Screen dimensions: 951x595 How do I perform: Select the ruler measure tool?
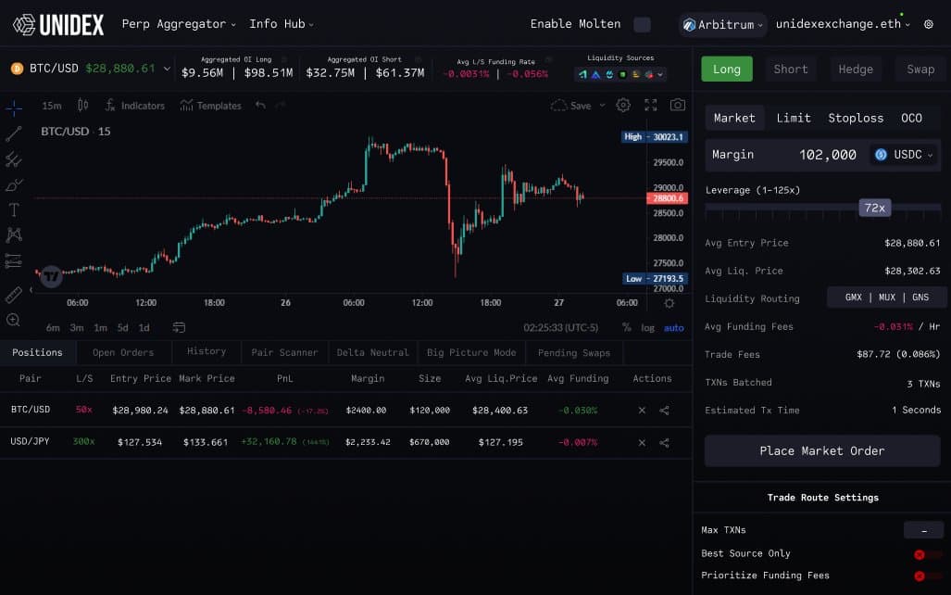coord(14,295)
